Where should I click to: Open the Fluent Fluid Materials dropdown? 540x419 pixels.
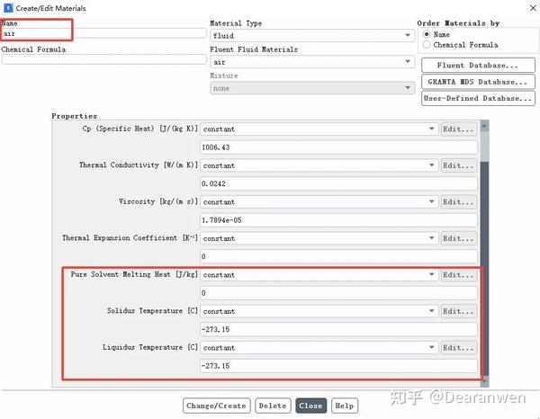312,62
